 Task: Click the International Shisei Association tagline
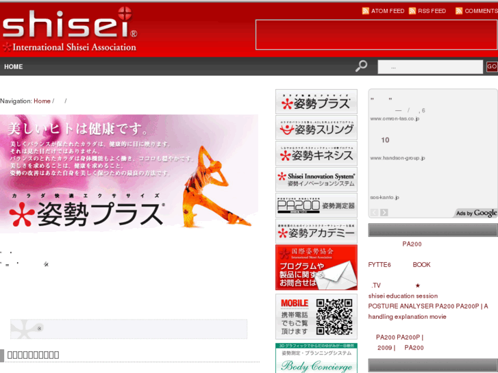70,47
